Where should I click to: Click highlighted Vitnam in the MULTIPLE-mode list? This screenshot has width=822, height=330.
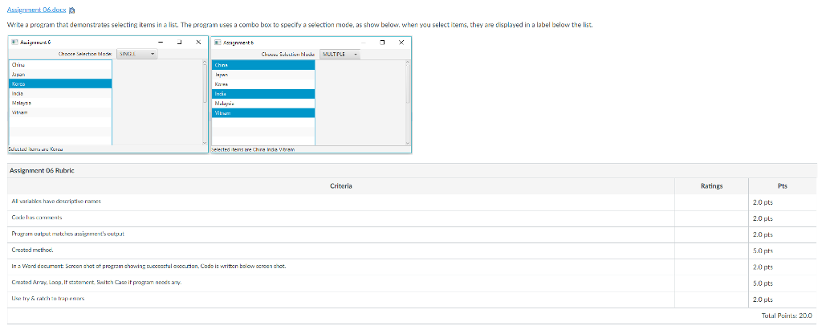[x=263, y=112]
